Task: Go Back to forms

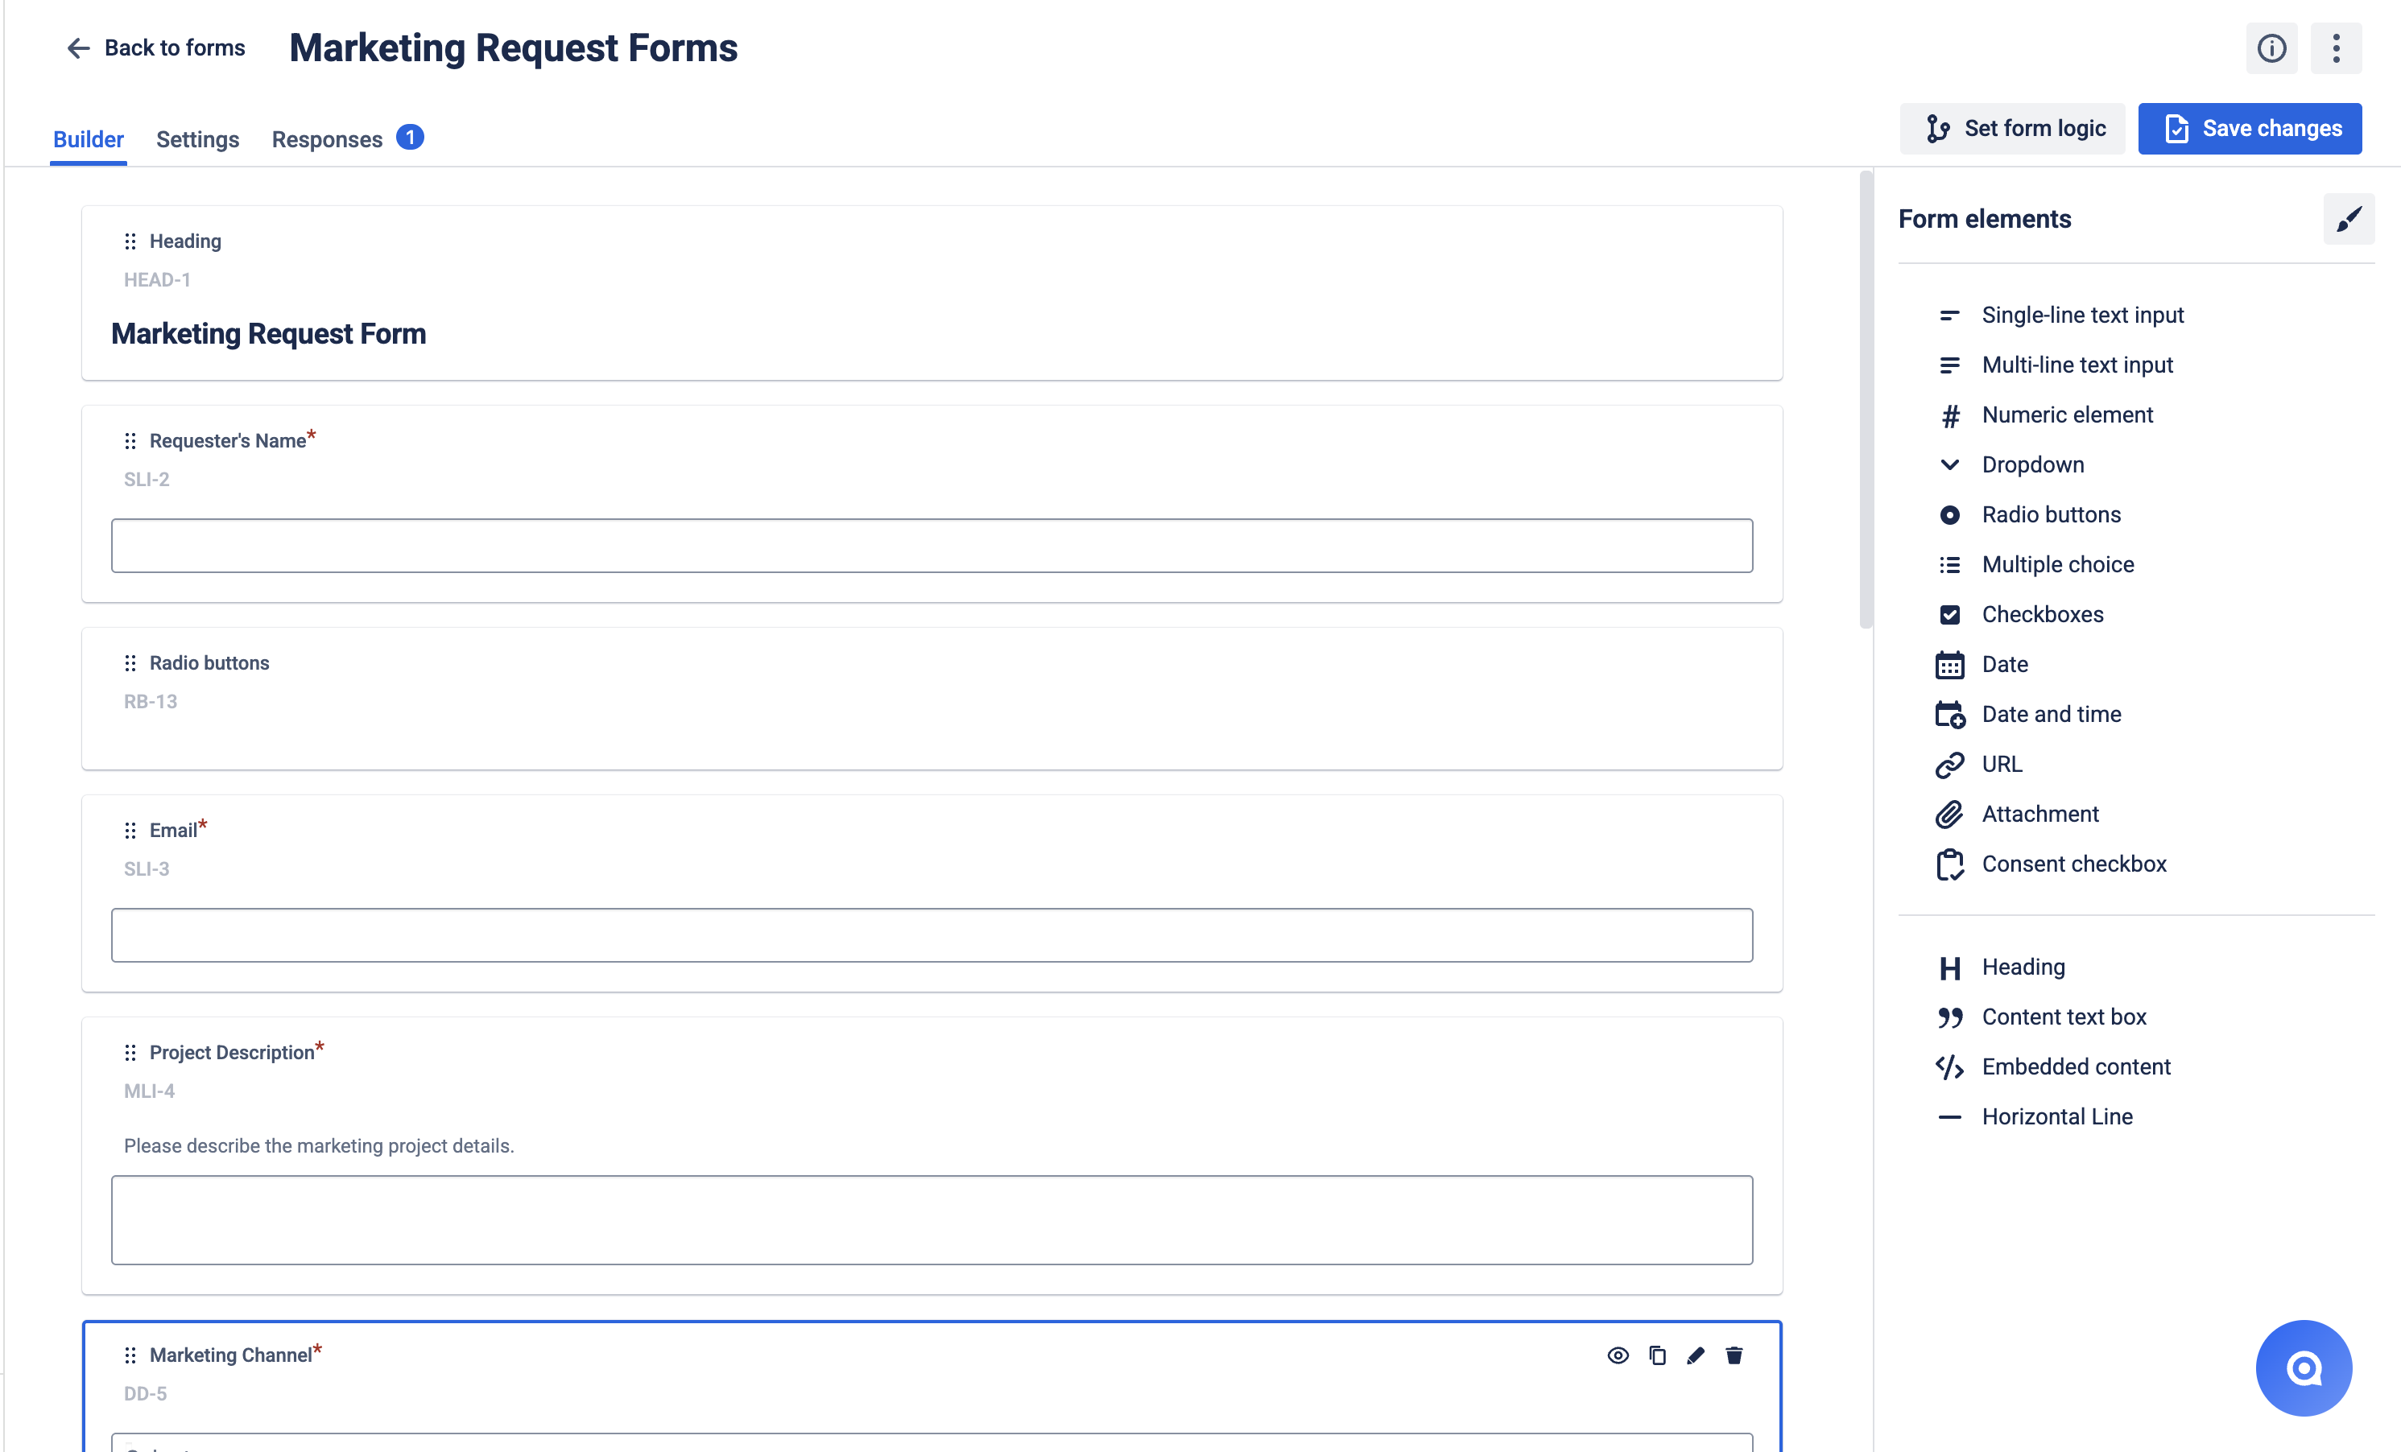Action: click(156, 47)
